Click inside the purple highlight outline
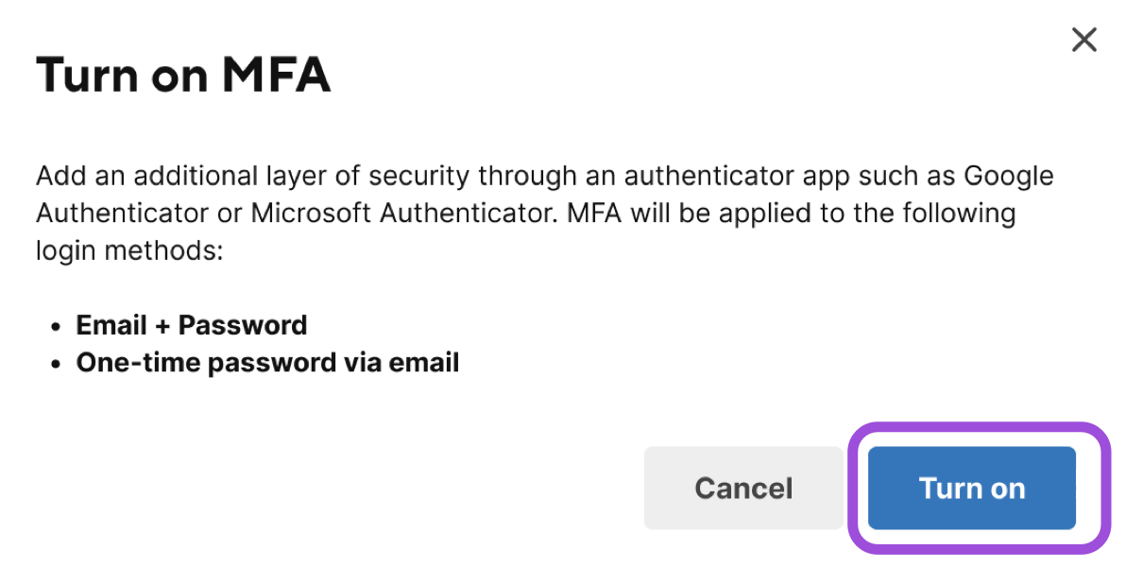This screenshot has height=567, width=1126. [971, 488]
